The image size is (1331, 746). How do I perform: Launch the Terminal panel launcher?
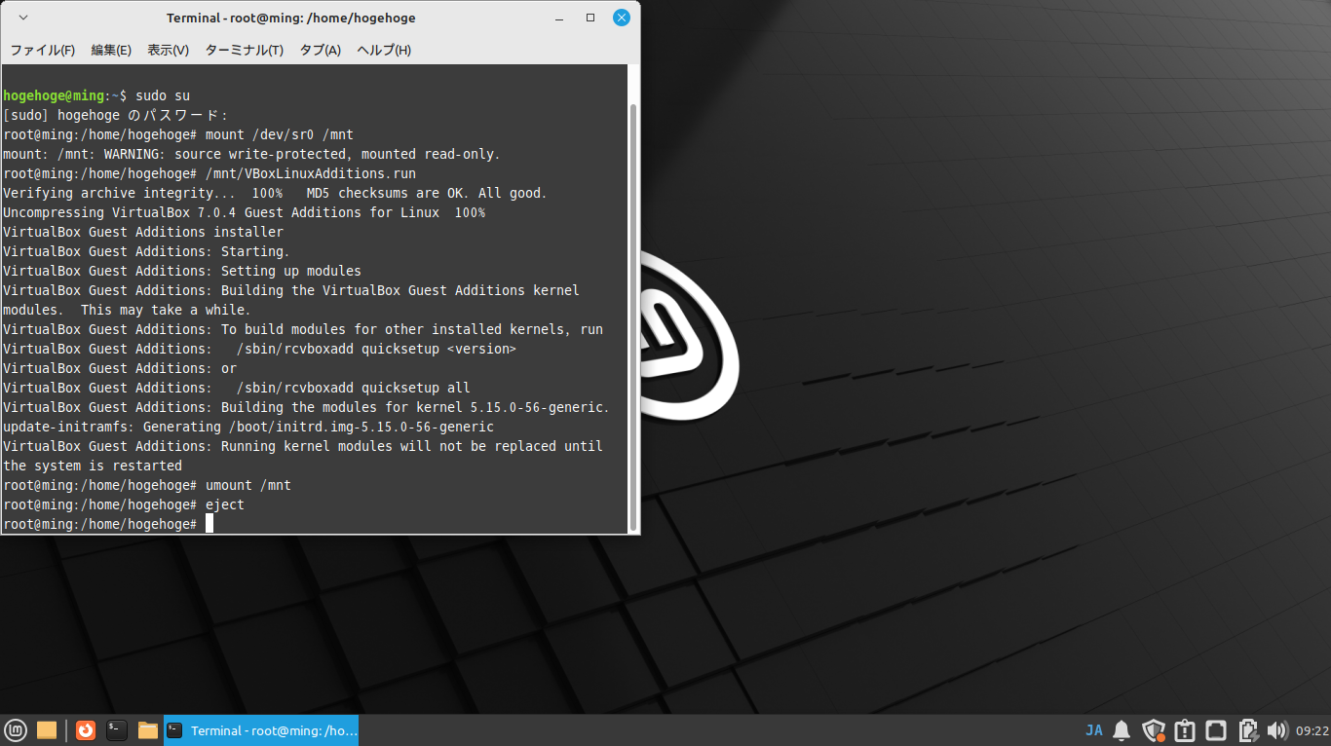point(117,730)
